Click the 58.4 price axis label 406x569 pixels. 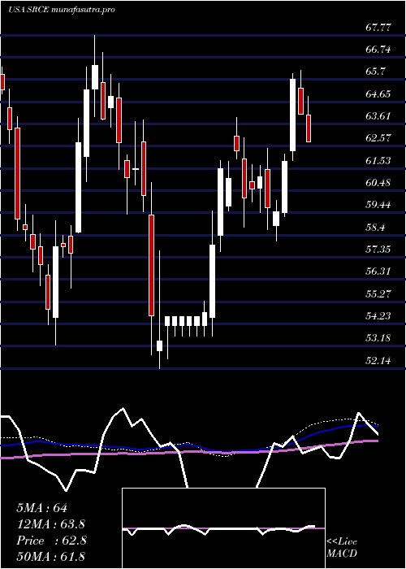pos(375,227)
